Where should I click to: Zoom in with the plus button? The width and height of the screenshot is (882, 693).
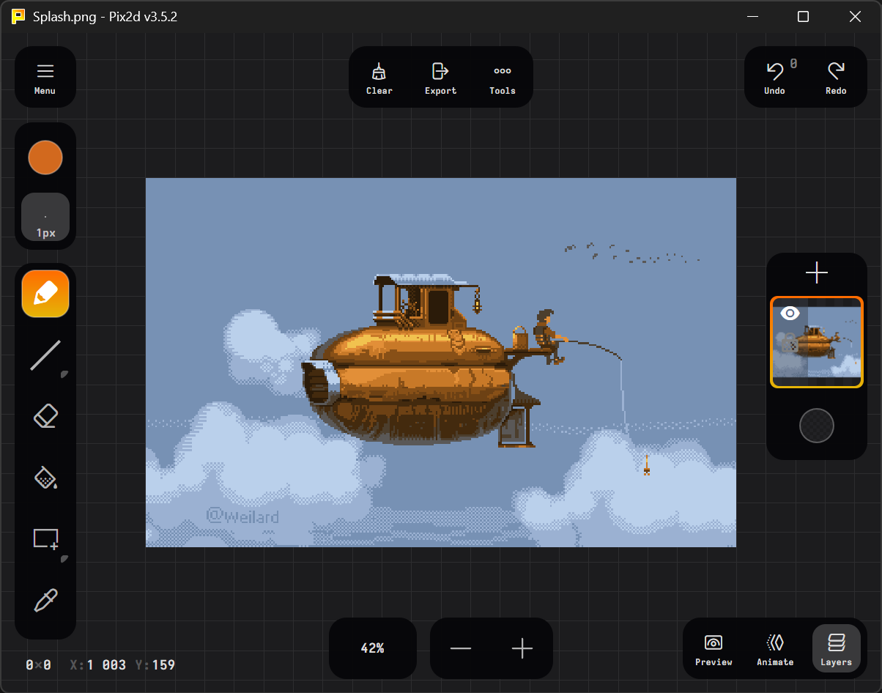(522, 648)
